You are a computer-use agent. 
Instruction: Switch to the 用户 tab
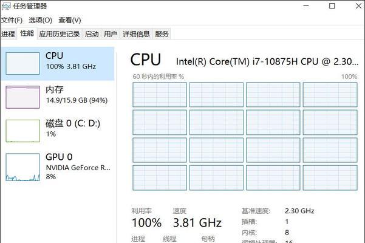[111, 34]
